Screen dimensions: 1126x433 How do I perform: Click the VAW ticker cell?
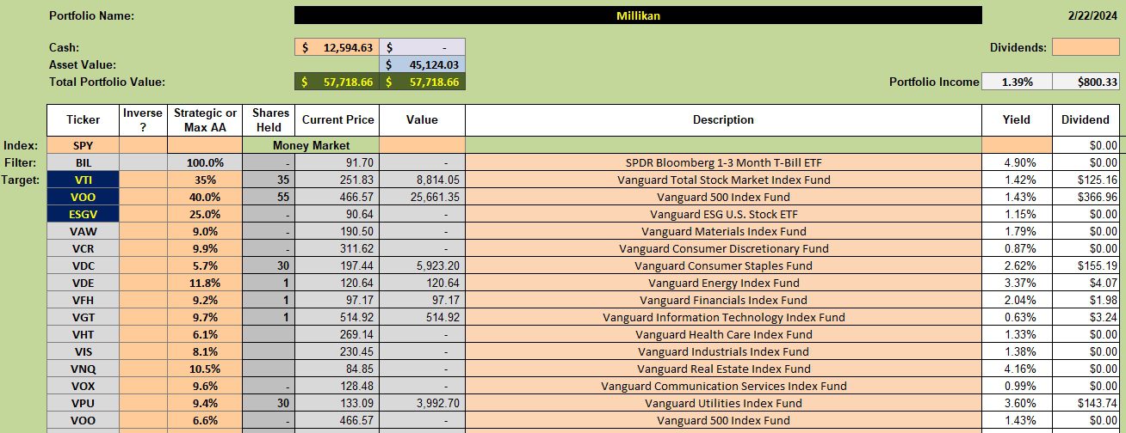(x=83, y=231)
